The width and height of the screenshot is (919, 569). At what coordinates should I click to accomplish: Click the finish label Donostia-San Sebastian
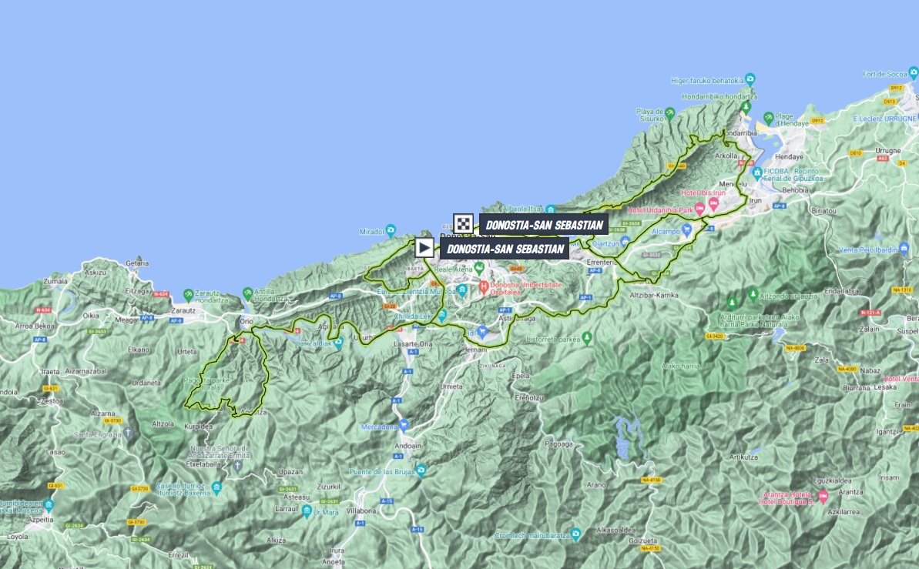pyautogui.click(x=544, y=225)
